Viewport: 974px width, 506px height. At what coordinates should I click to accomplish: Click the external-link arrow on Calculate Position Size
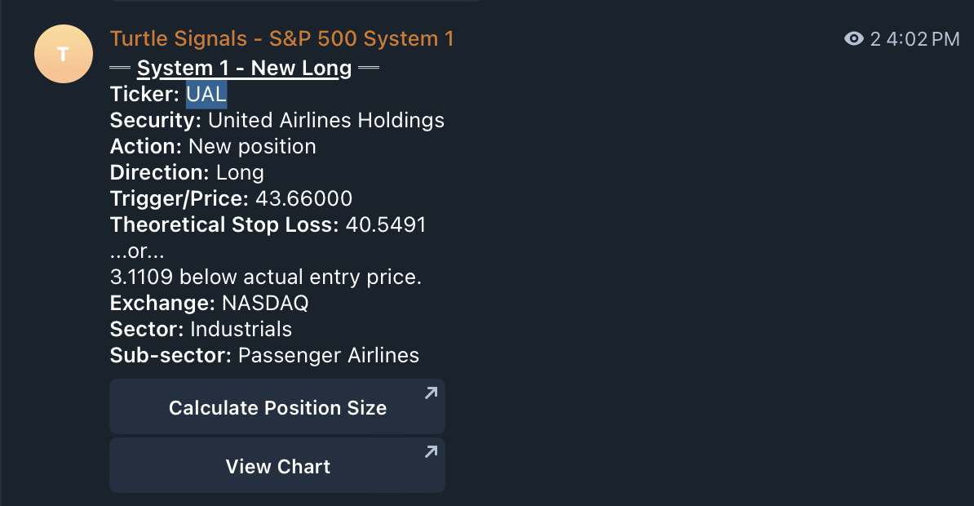click(x=431, y=393)
